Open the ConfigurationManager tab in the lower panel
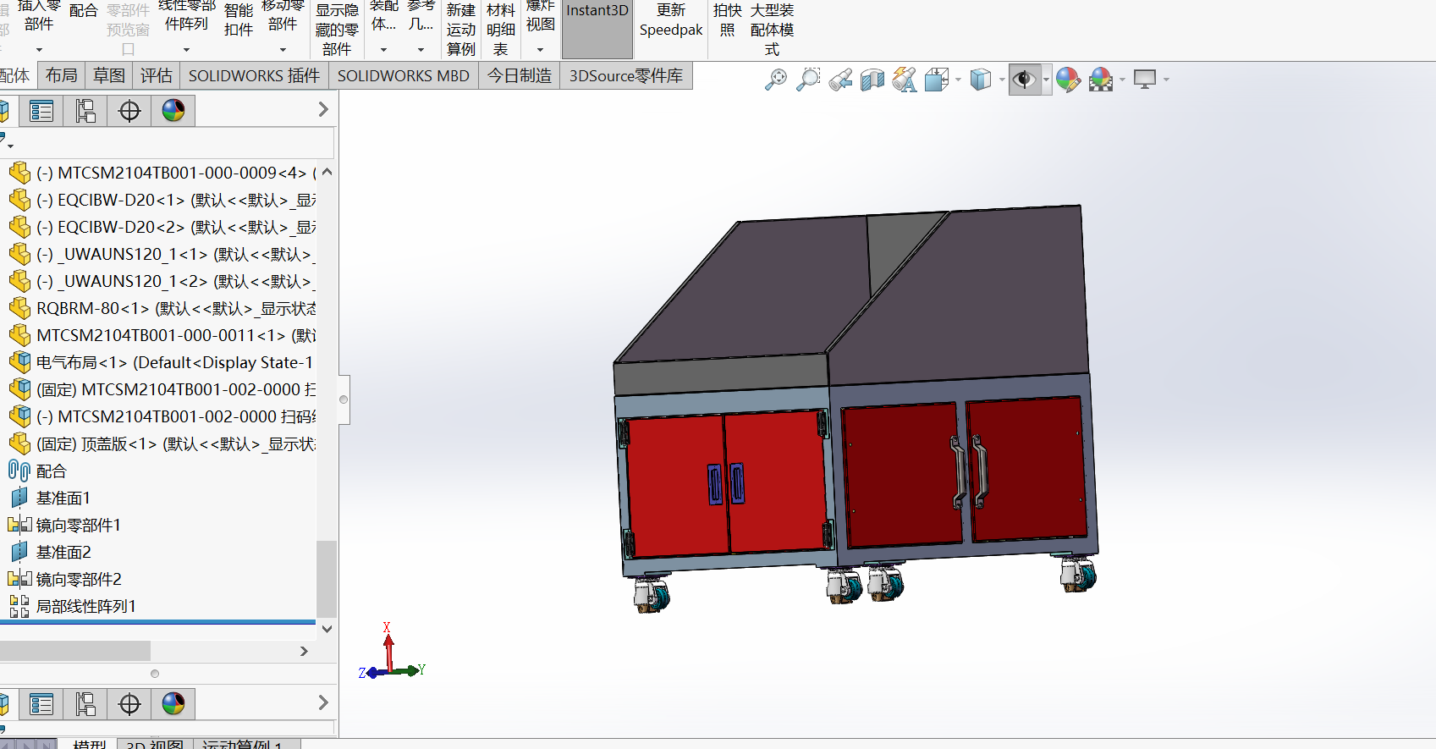The width and height of the screenshot is (1436, 749). 85,704
